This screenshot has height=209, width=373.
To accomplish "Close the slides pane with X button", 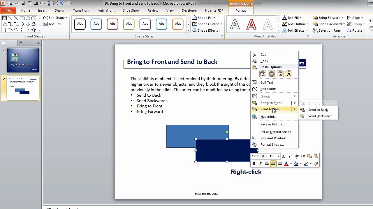I will pyautogui.click(x=38, y=43).
